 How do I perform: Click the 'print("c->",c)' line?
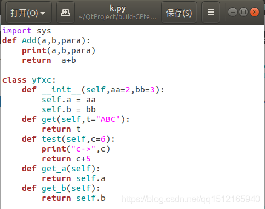pyautogui.click(x=76, y=149)
